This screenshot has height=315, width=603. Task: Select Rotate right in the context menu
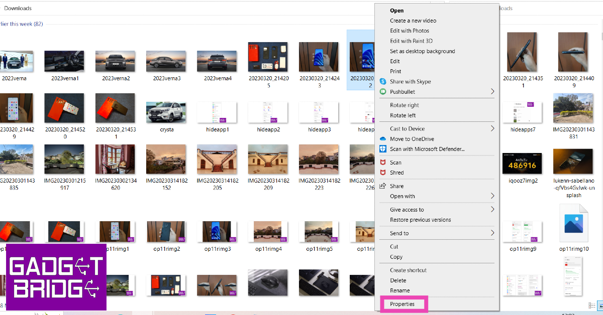click(404, 105)
